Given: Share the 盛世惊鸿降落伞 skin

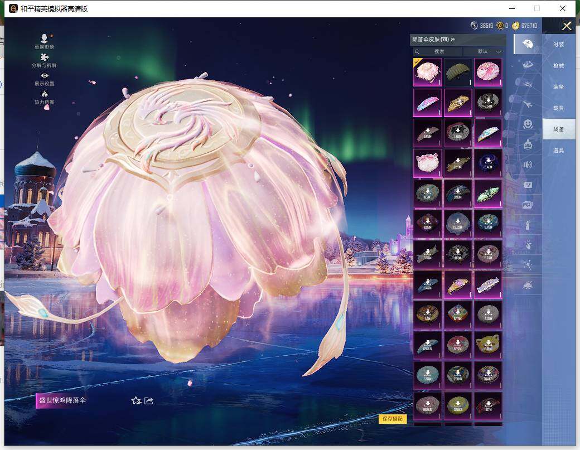Looking at the screenshot, I should click(149, 401).
